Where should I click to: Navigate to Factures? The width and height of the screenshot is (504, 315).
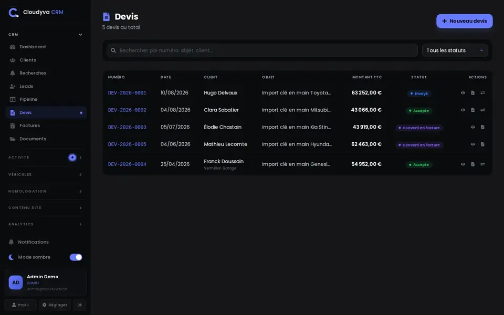[x=46, y=125]
